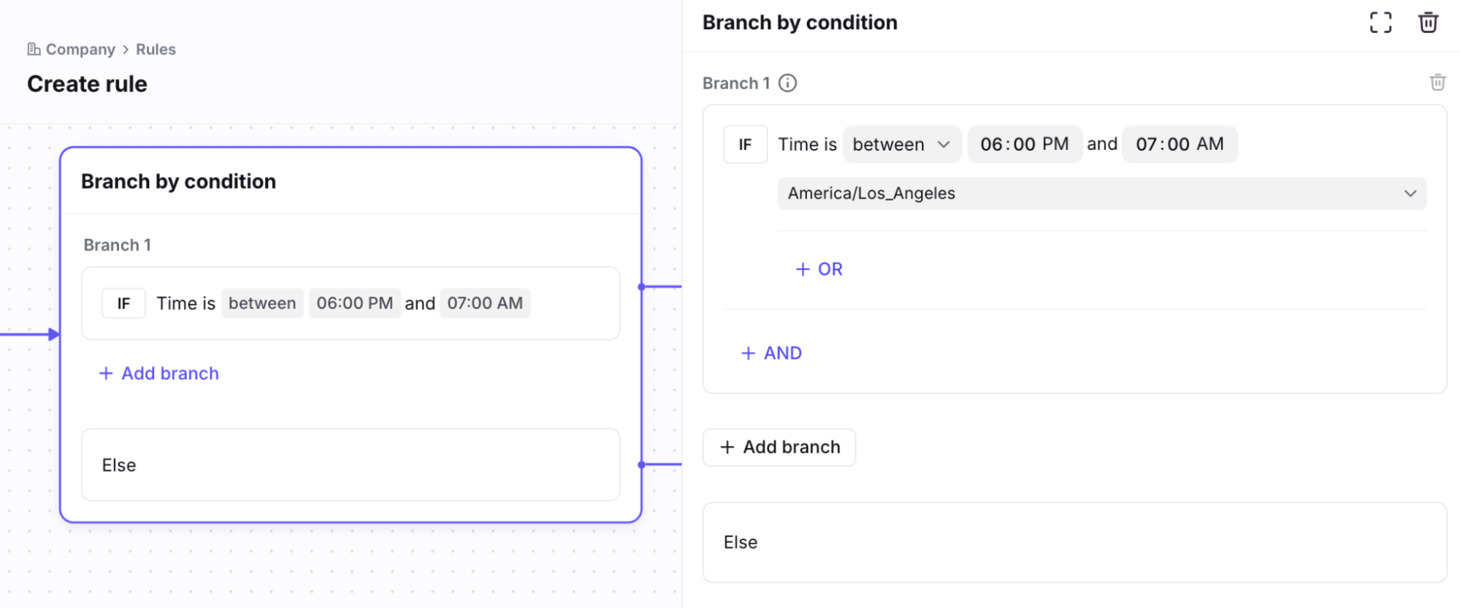Viewport: 1460px width, 608px height.
Task: Edit the 07:00 AM end time field
Action: pos(1179,145)
